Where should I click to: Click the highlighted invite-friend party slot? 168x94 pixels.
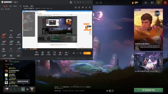(x=23, y=89)
